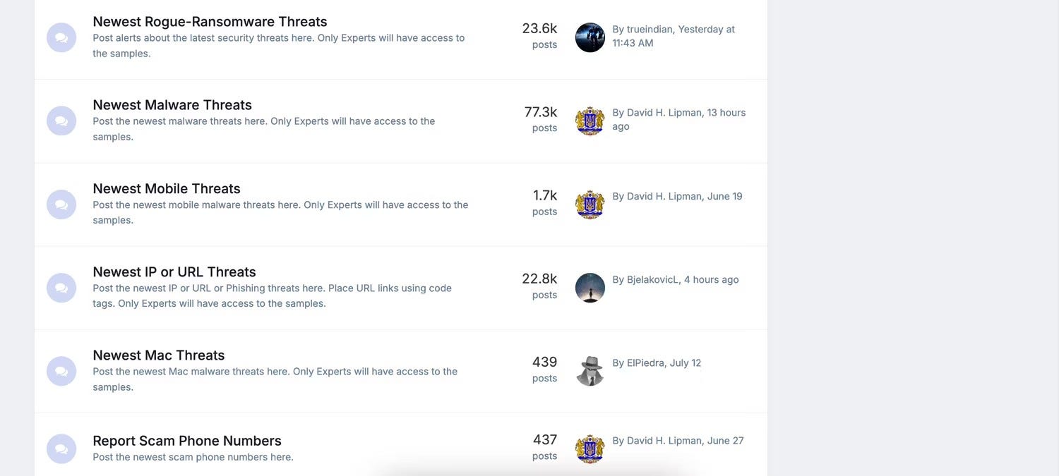Click the Newest Rogue-Ransomware Threats forum icon

[61, 37]
